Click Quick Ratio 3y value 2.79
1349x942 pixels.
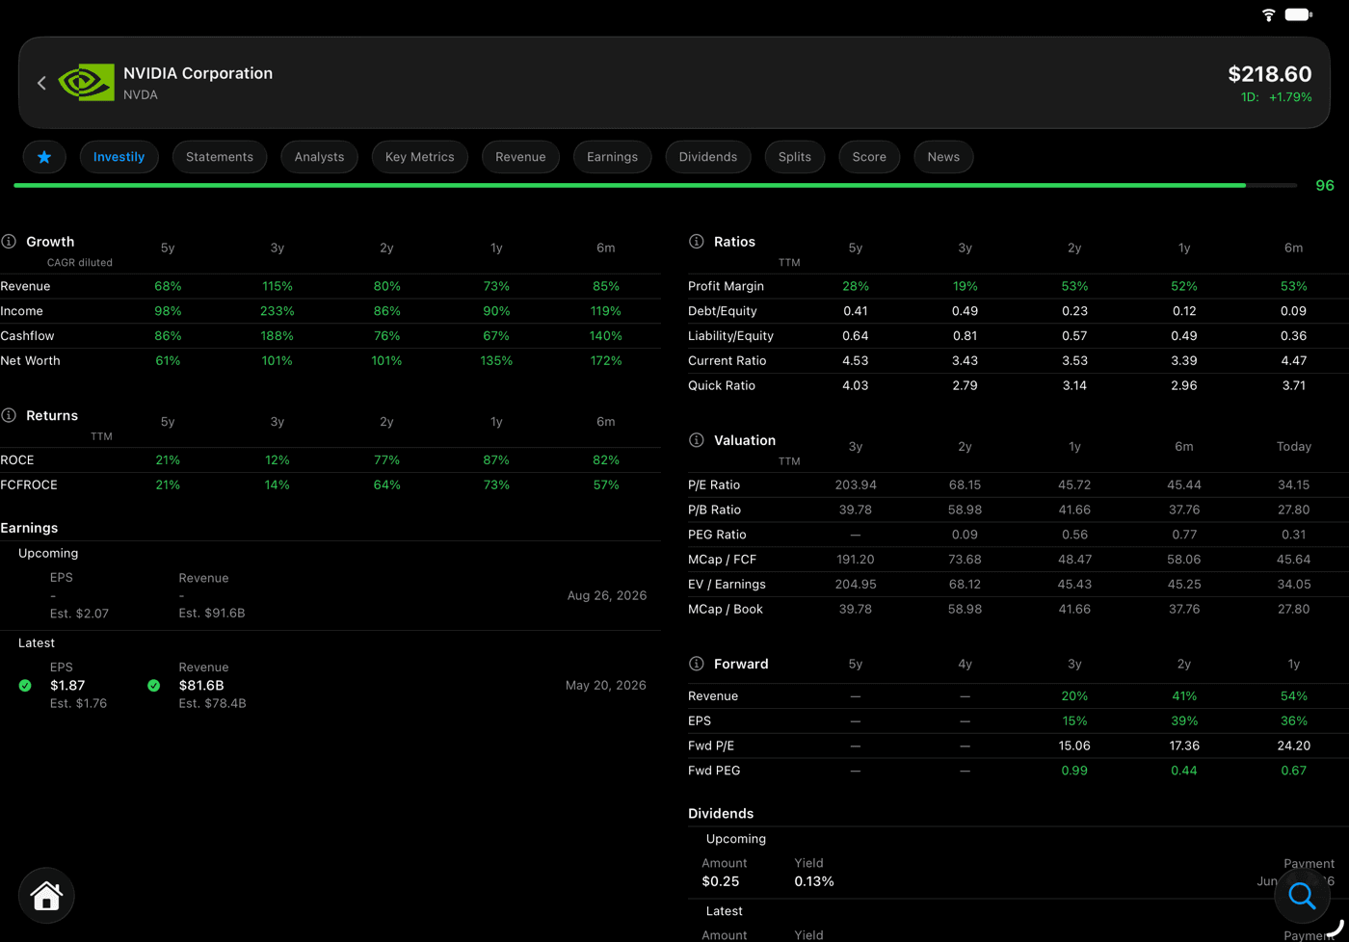965,386
